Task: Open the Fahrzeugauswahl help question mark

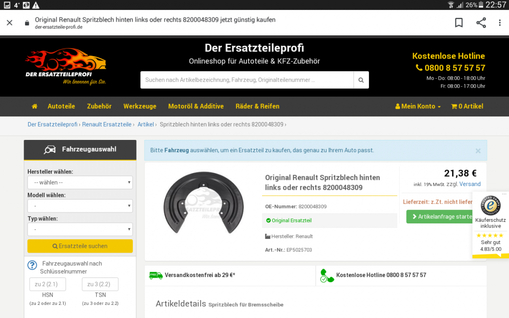Action: click(32, 265)
